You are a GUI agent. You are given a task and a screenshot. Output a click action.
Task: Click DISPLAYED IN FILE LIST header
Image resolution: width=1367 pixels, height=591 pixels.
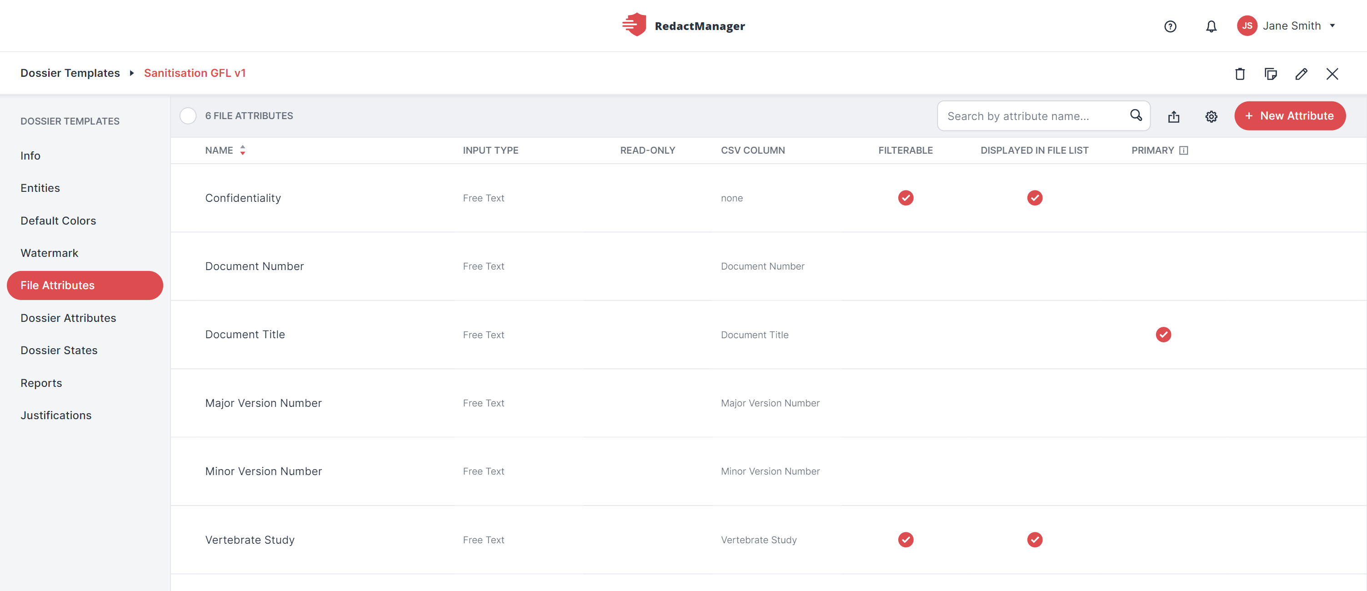pos(1034,150)
